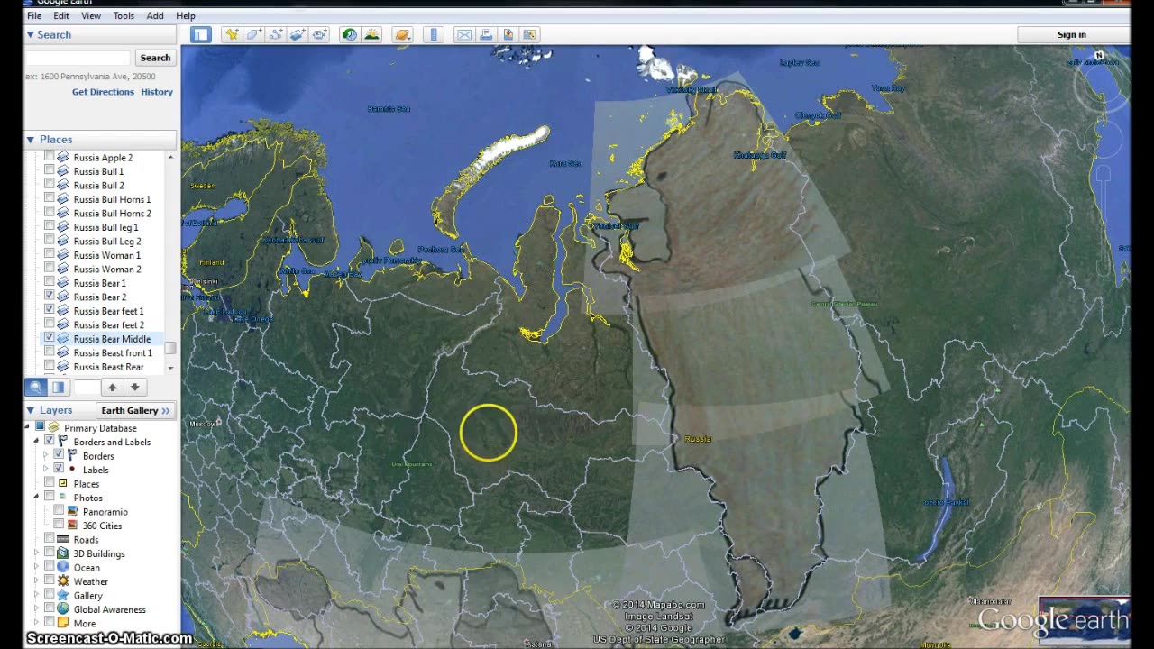1154x649 pixels.
Task: Open the ruler measuring tool
Action: 434,35
